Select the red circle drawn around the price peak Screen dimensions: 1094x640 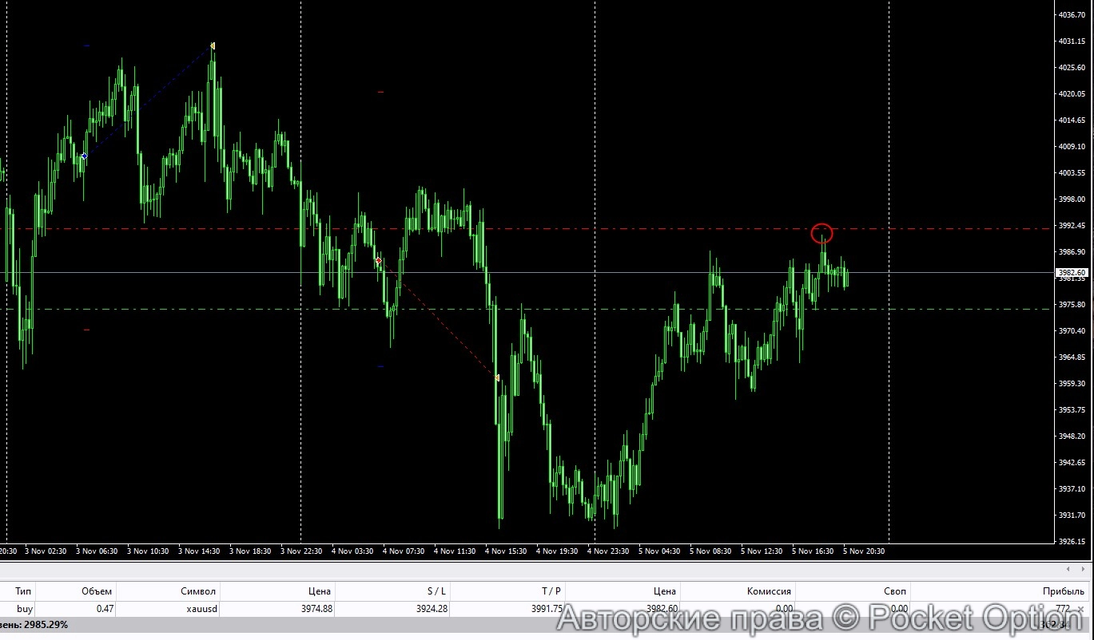click(x=821, y=233)
